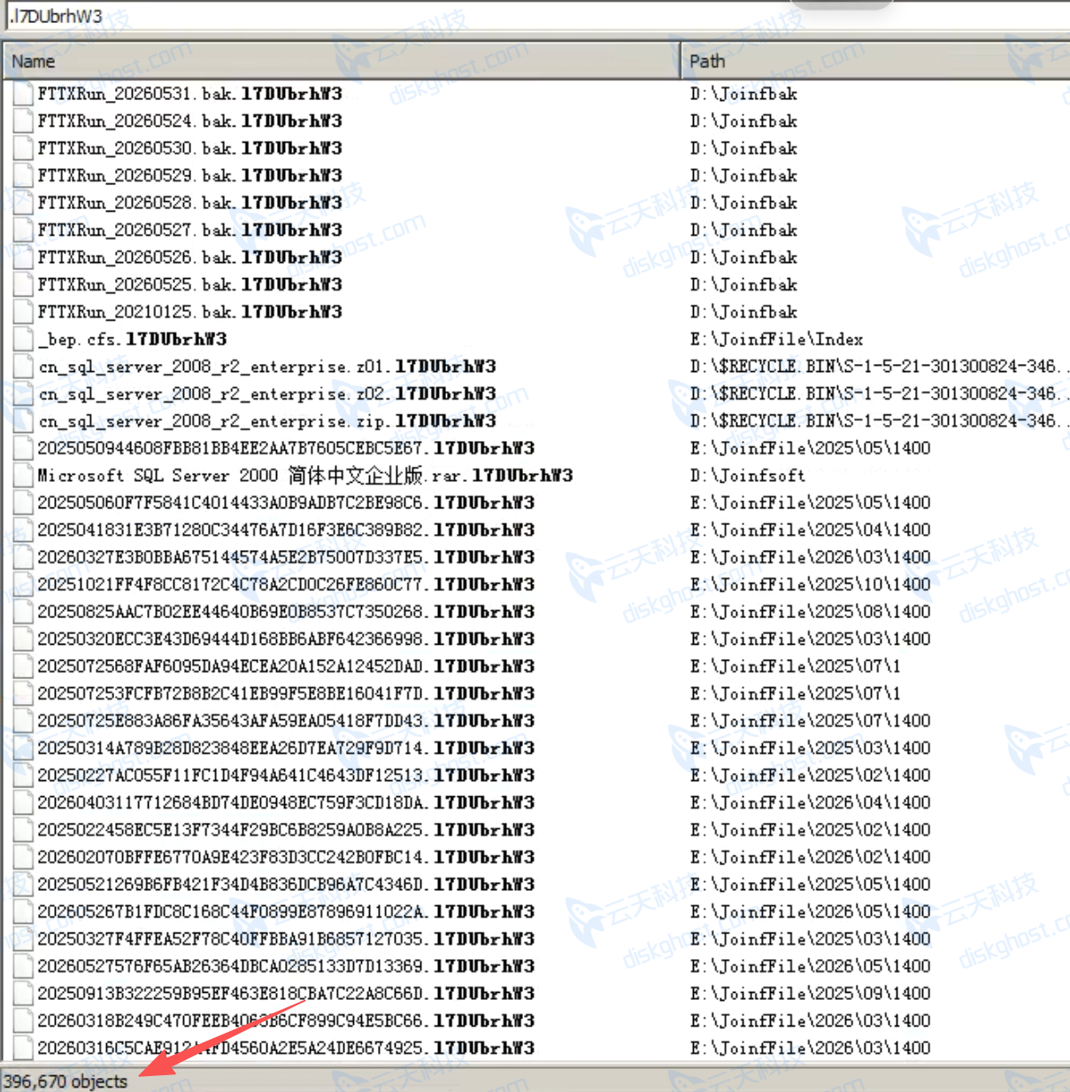The height and width of the screenshot is (1092, 1070).
Task: Select the file name FTTXRun_20260528.bak.l7DUbrhW3
Action: click(189, 203)
